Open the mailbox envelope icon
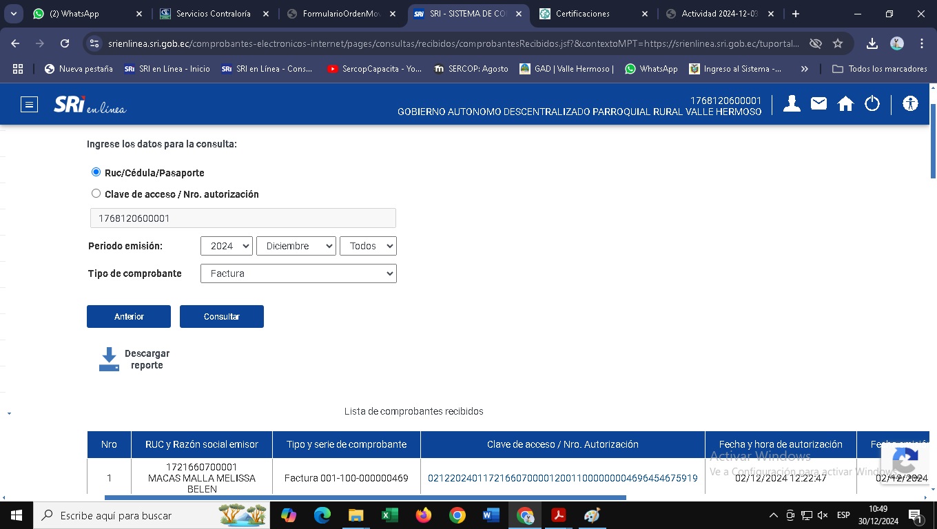The width and height of the screenshot is (937, 529). click(x=818, y=104)
